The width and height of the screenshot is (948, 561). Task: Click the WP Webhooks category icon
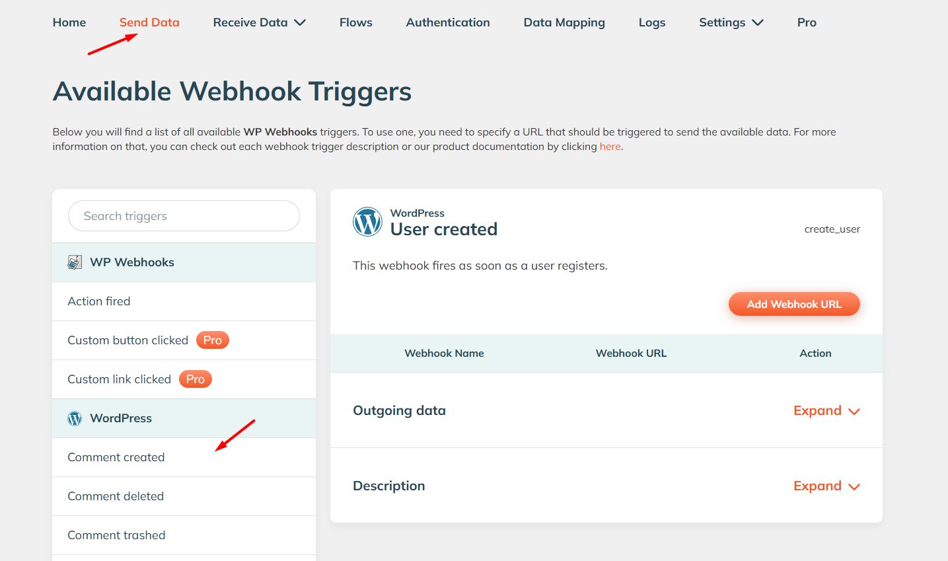(x=74, y=262)
